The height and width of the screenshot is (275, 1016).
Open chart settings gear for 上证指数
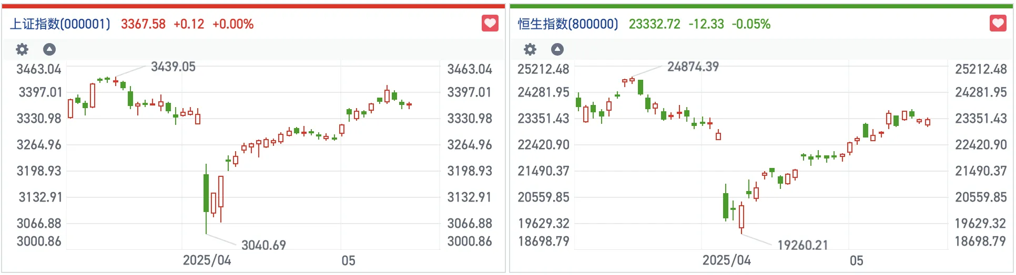pos(22,49)
